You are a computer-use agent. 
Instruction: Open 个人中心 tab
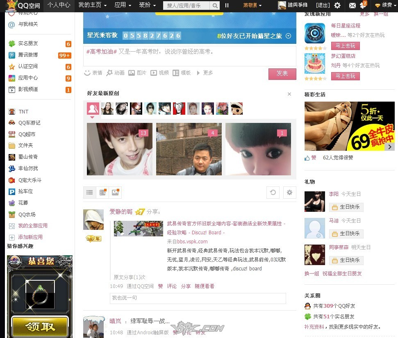[59, 5]
